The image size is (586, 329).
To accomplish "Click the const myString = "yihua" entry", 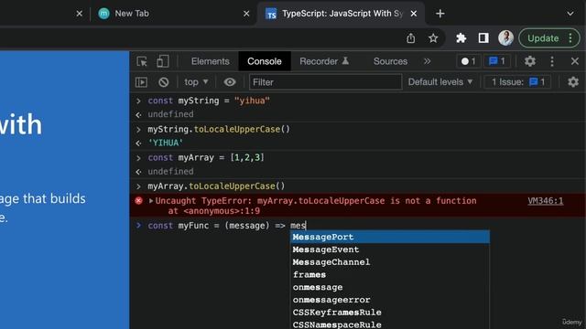I will pos(209,101).
